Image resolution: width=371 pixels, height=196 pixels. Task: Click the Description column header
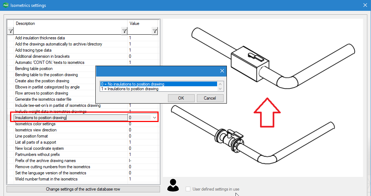point(71,23)
